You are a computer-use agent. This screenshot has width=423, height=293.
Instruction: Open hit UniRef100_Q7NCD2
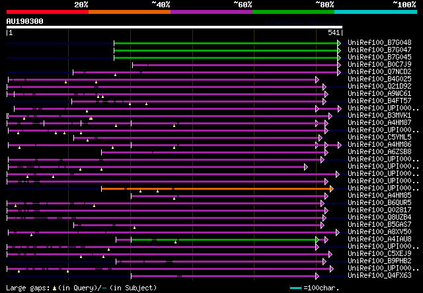[x=379, y=72]
